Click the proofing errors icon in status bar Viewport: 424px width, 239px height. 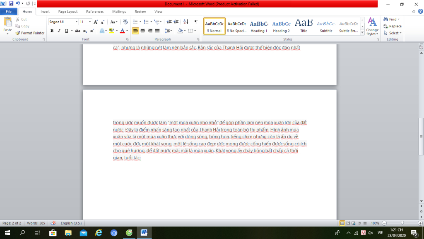[x=53, y=223]
